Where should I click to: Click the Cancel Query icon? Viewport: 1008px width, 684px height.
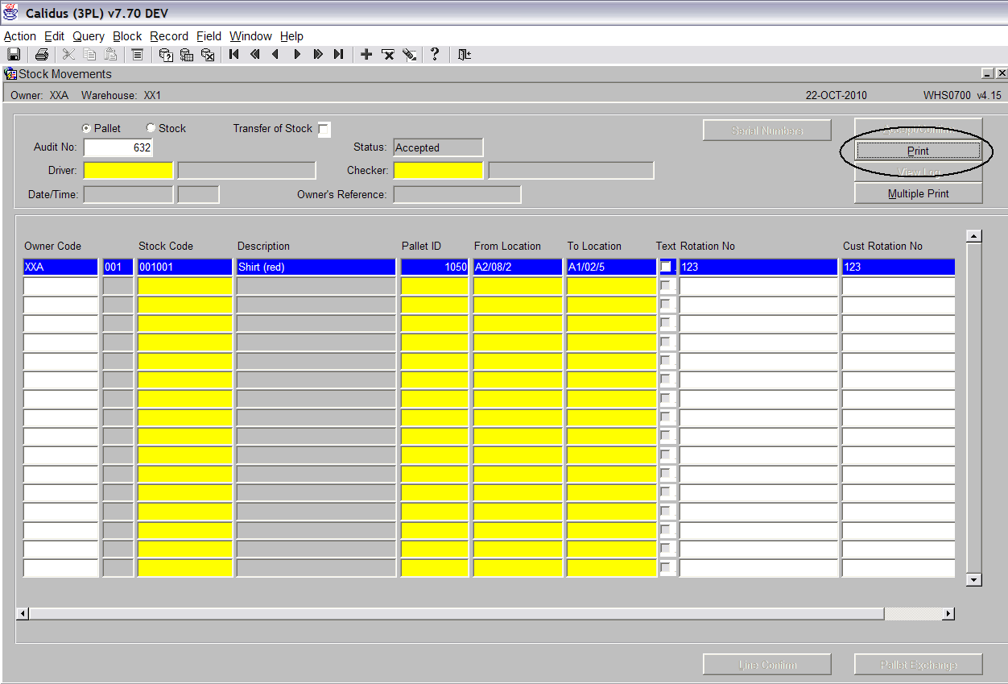(x=208, y=55)
